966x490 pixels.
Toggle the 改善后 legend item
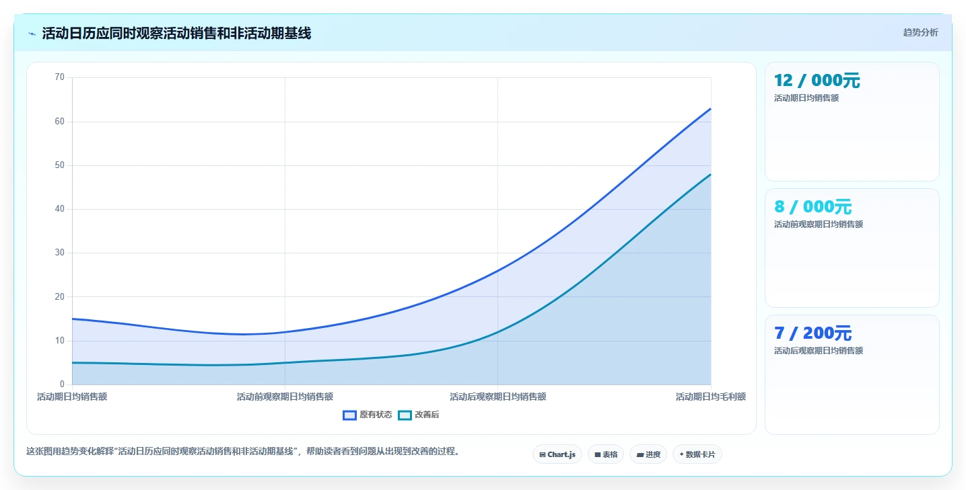click(419, 415)
